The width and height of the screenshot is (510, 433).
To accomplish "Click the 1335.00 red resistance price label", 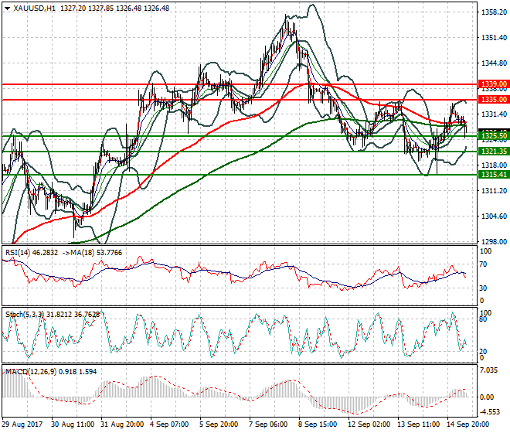I will 494,100.
